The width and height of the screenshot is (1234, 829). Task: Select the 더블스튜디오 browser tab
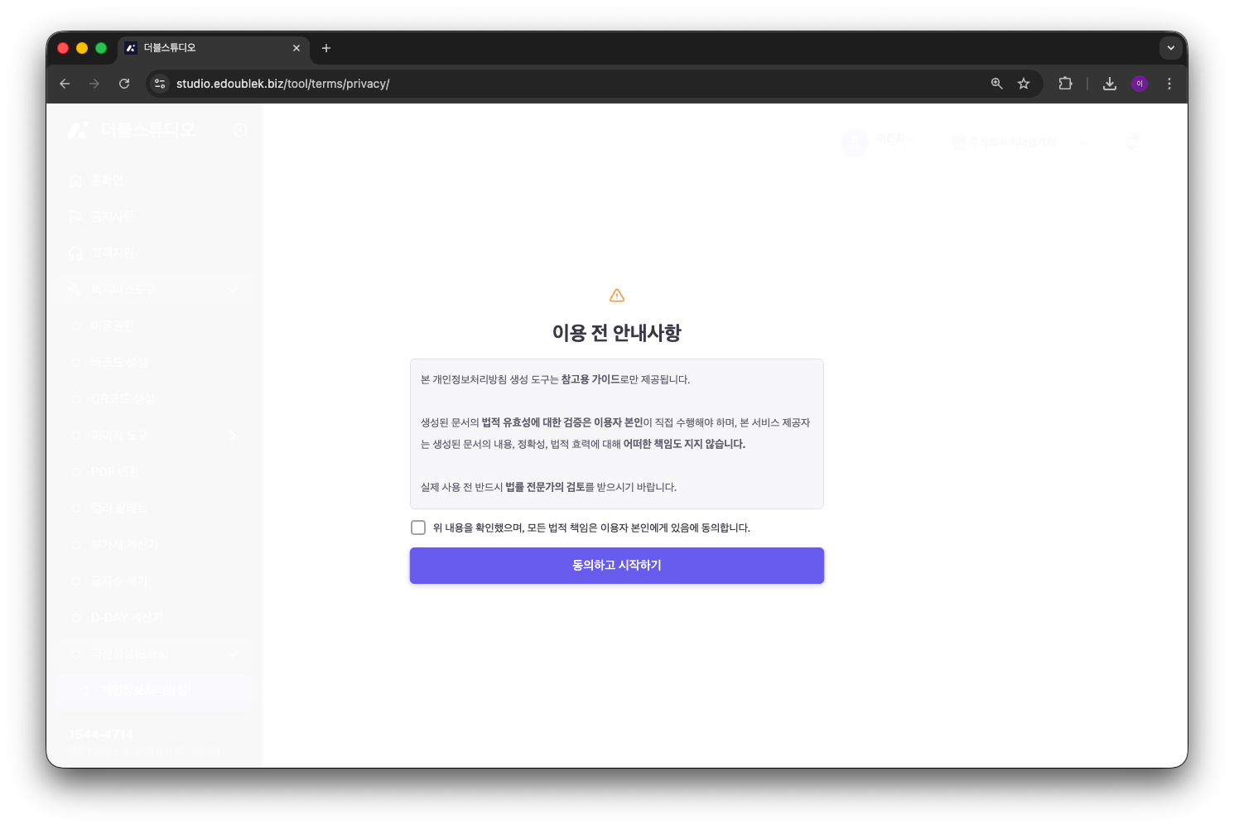[214, 48]
